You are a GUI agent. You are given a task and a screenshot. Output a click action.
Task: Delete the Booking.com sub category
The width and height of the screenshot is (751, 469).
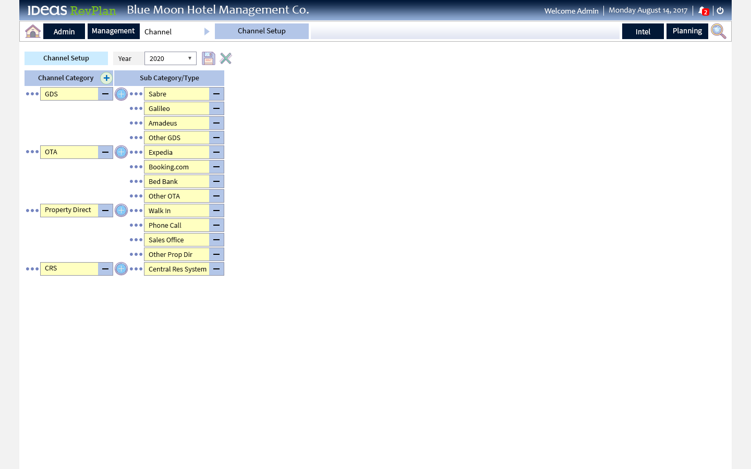[216, 167]
